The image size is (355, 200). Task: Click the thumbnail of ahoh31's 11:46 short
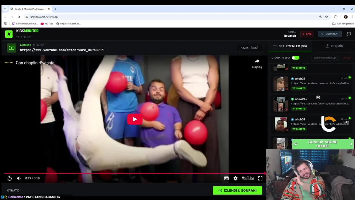click(x=281, y=124)
